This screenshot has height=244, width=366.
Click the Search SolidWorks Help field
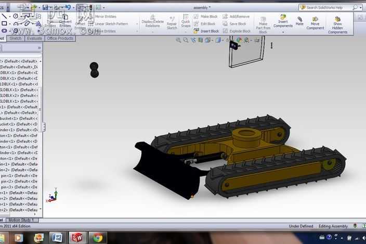point(327,7)
